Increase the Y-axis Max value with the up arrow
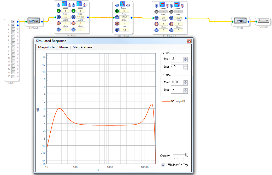The height and width of the screenshot is (175, 272). [185, 59]
